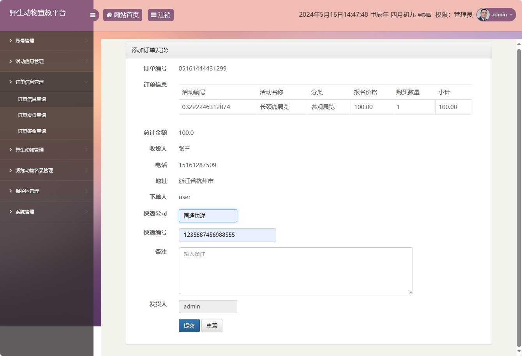Click the admin avatar picture in top bar
Viewport: 522px width, 356px height.
point(482,15)
